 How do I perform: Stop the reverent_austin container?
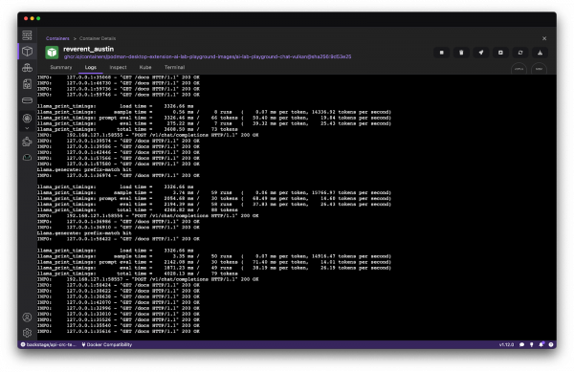[x=442, y=53]
